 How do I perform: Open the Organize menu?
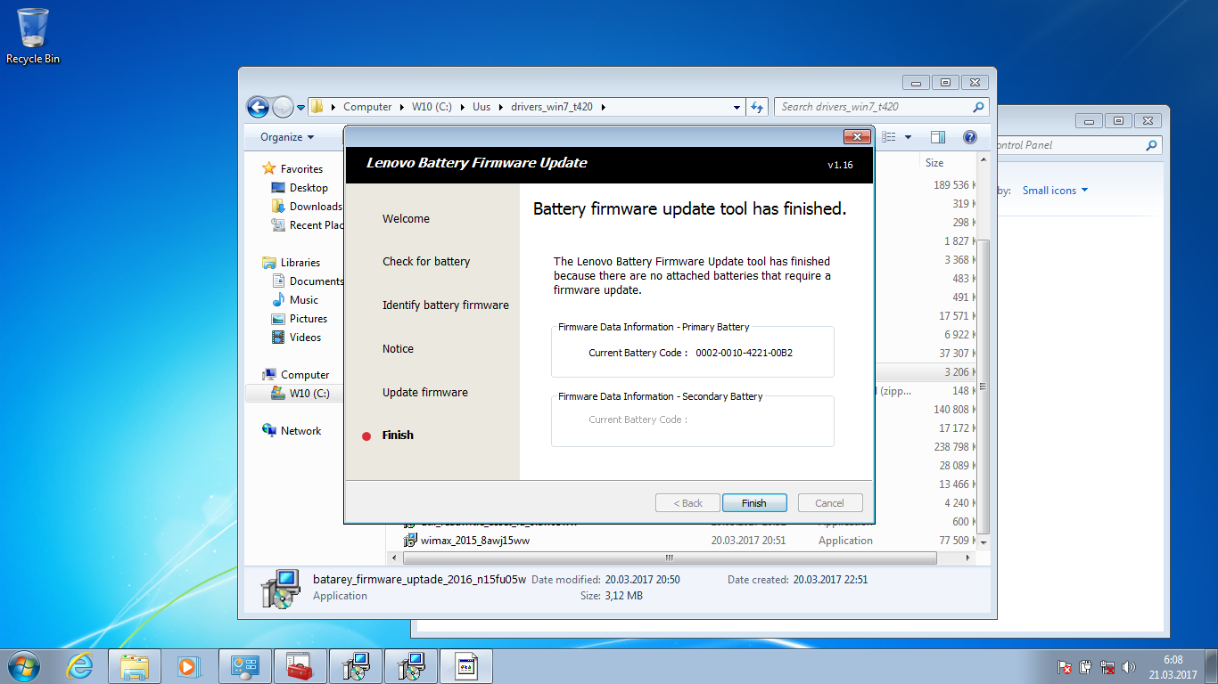287,137
